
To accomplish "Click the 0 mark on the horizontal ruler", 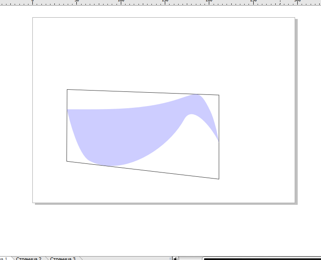I will pos(33,2).
